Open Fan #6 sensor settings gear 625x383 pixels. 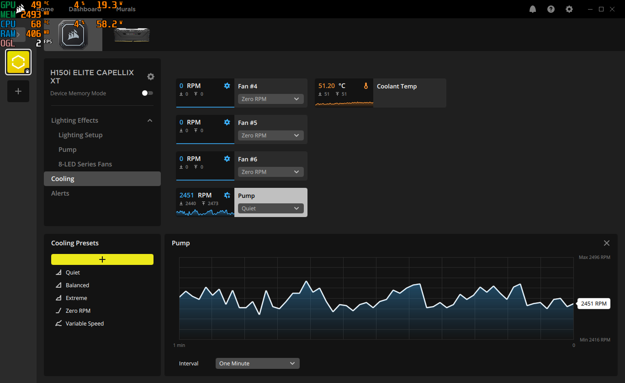[227, 159]
